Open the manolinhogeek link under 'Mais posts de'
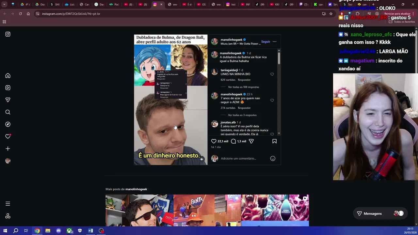The width and height of the screenshot is (418, 235). click(136, 189)
